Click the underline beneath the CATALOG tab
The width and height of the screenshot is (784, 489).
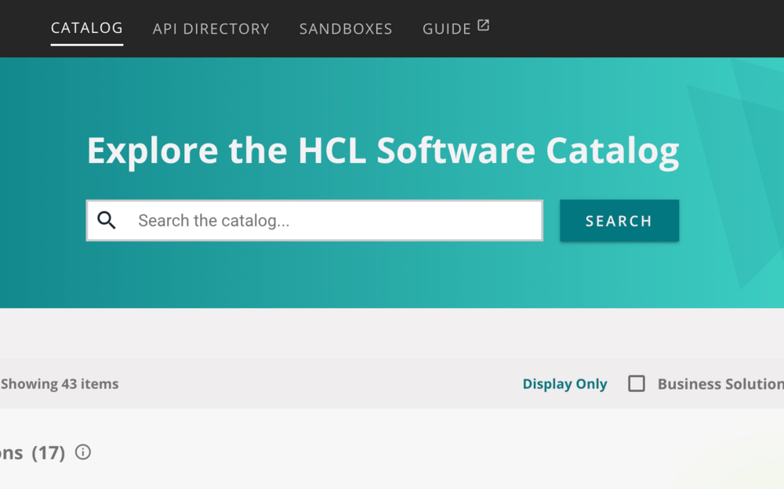coord(86,45)
